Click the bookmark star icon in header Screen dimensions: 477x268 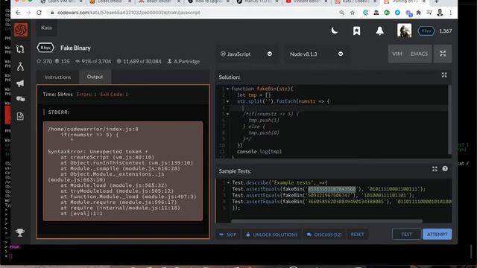tap(356, 31)
